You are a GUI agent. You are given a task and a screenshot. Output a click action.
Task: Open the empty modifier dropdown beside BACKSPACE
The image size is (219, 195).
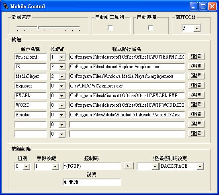(155, 166)
